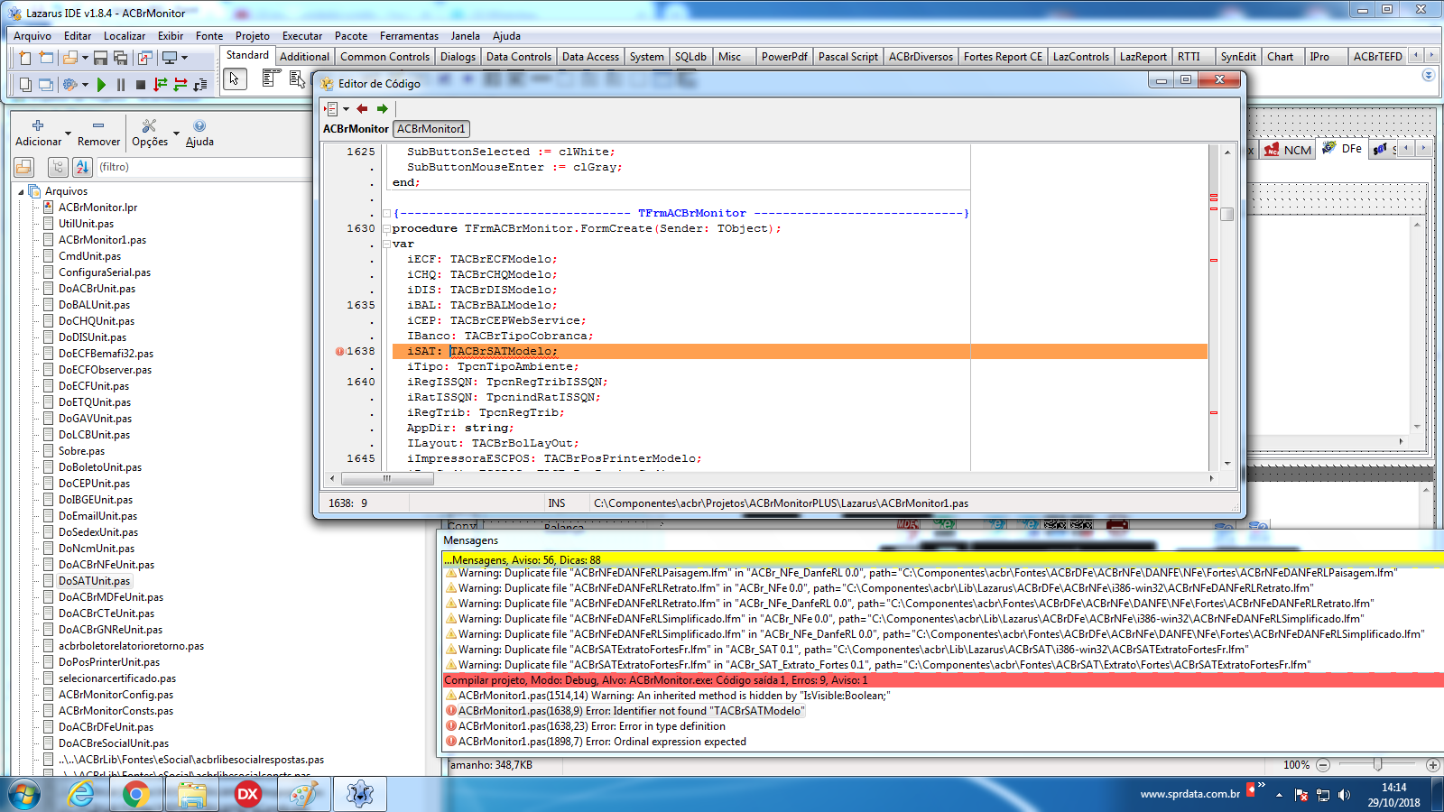Click the New Unit toolbar icon
Image resolution: width=1444 pixels, height=812 pixels.
(24, 58)
